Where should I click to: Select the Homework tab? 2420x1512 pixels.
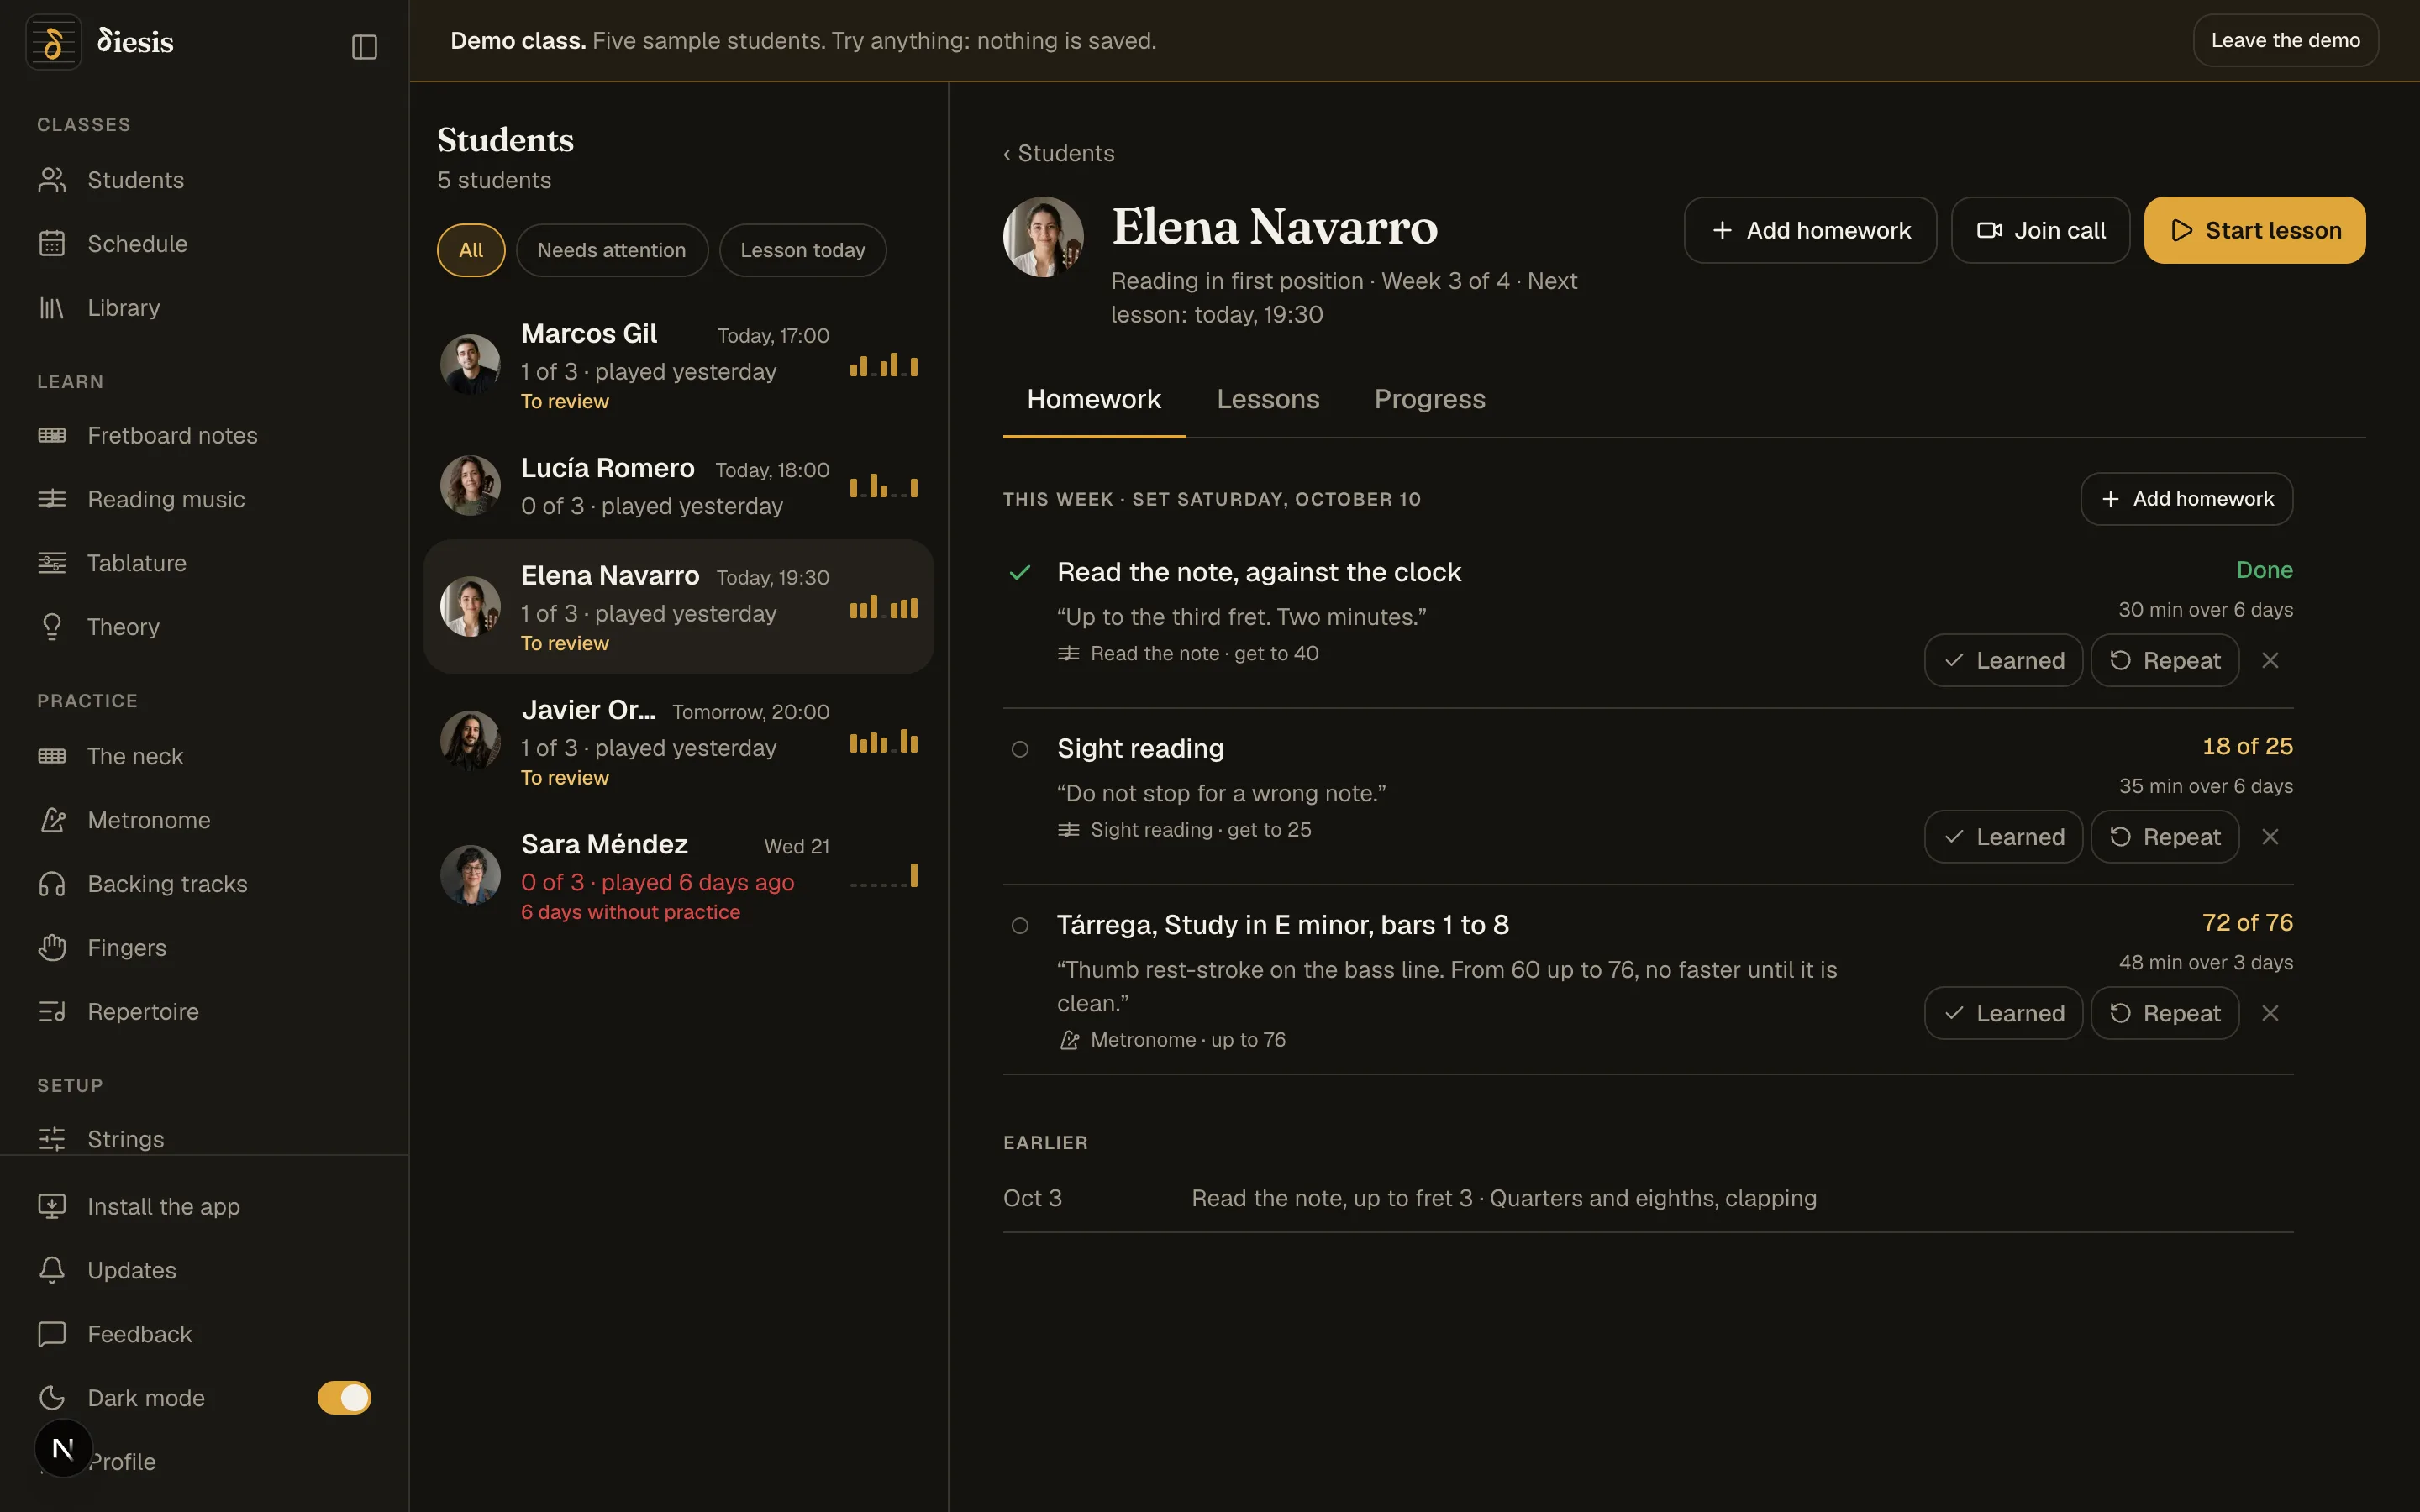pyautogui.click(x=1094, y=399)
